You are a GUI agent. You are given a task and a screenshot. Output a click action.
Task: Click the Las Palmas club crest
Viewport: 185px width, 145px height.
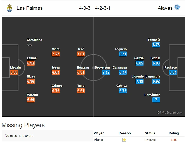[9, 8]
